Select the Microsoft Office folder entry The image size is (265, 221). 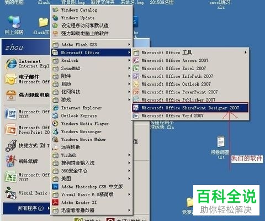tap(92, 52)
